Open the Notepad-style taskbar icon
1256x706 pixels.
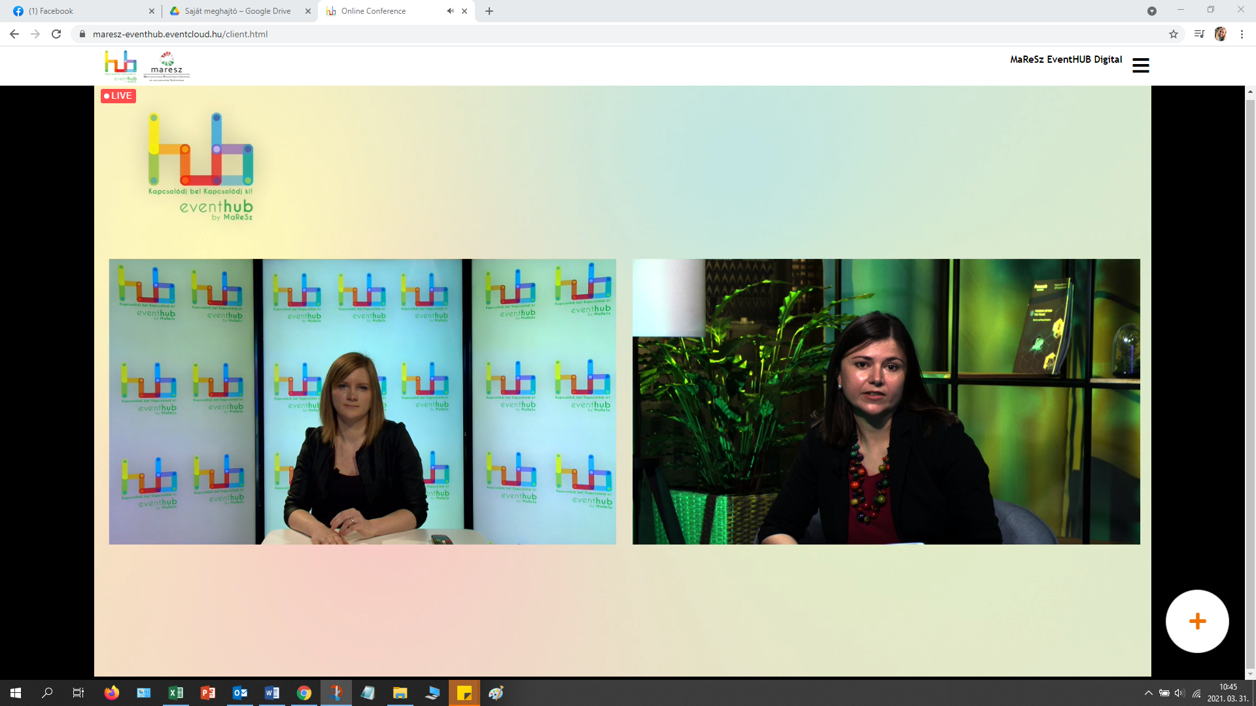[368, 693]
